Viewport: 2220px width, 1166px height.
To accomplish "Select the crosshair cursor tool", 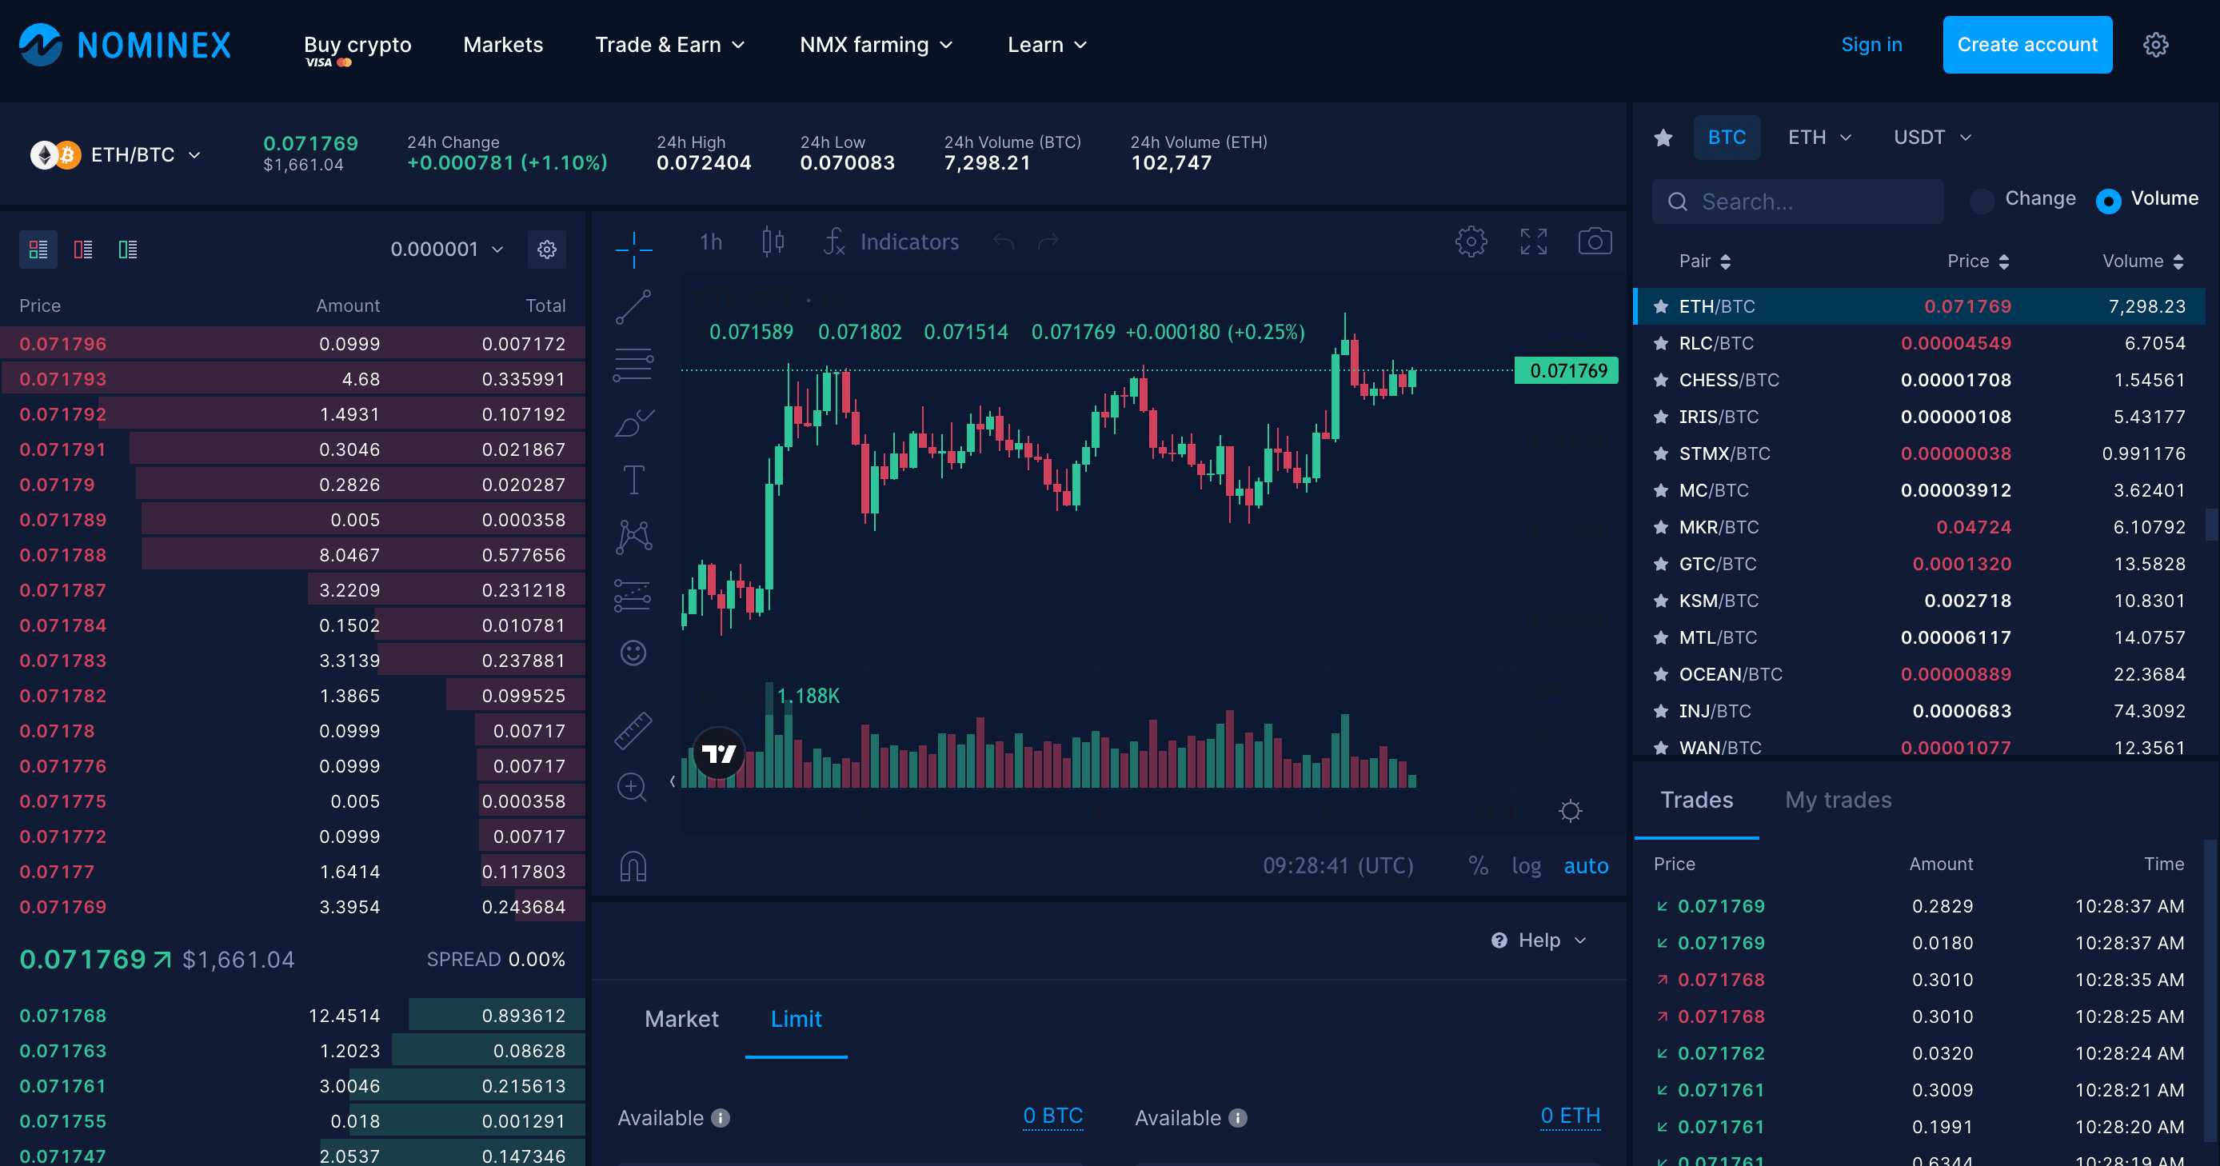I will [633, 250].
